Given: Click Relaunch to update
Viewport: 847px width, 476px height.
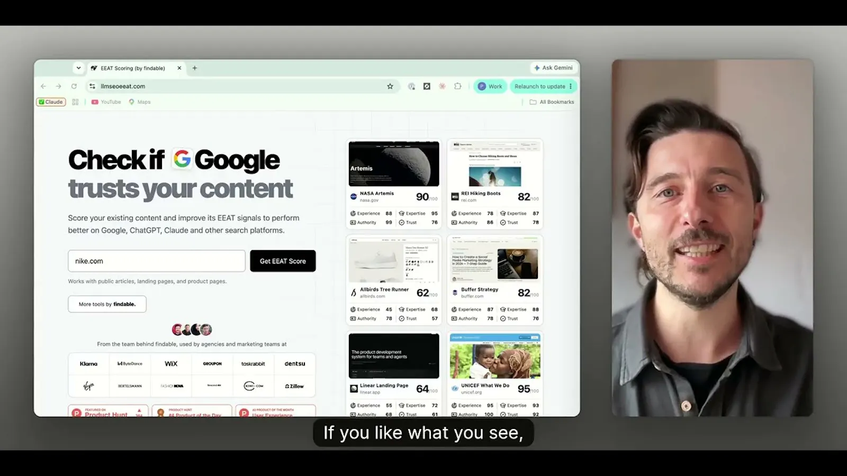Looking at the screenshot, I should point(539,86).
